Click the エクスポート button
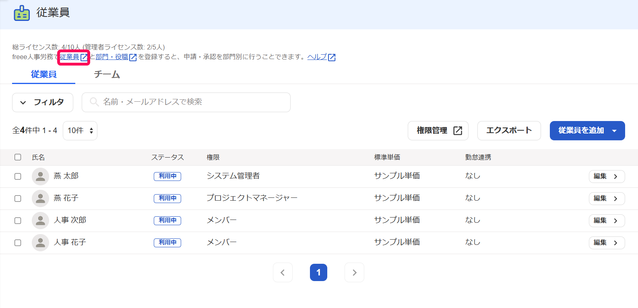The height and width of the screenshot is (308, 638). [x=509, y=131]
